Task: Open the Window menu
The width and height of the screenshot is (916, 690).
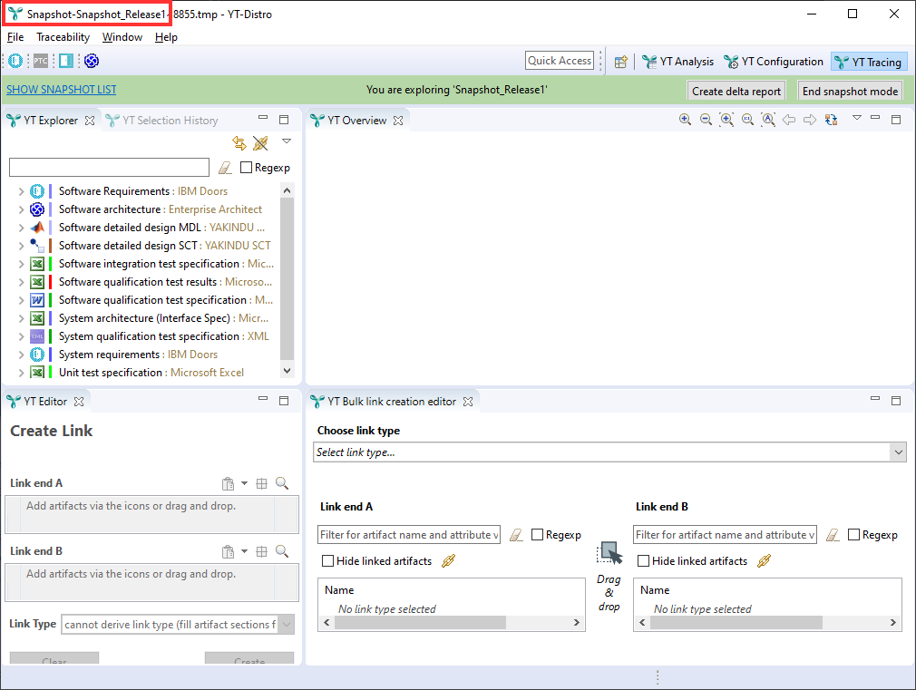Action: 122,37
